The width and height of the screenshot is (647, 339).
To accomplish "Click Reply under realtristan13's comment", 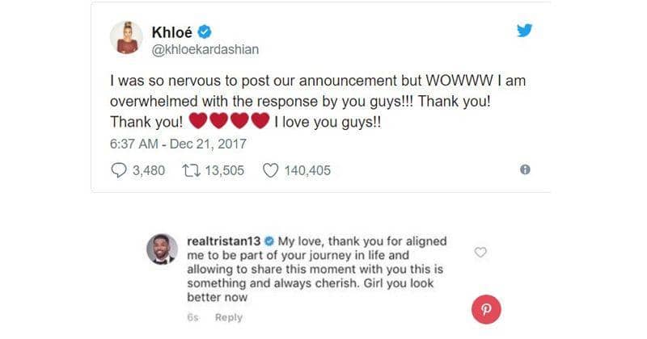I will point(228,318).
